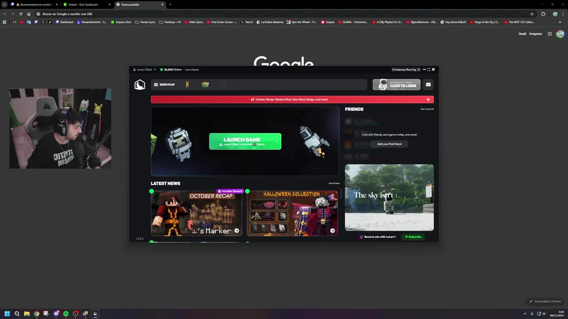Open Windows Start menu
The image size is (568, 319).
7,314
